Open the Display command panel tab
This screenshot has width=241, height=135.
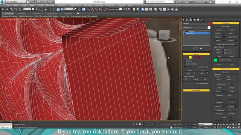click(x=198, y=19)
